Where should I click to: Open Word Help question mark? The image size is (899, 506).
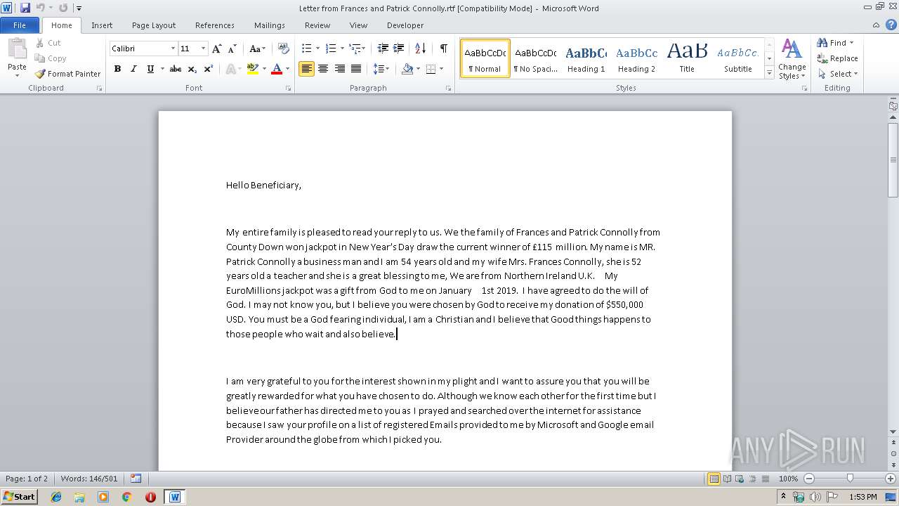(x=891, y=25)
